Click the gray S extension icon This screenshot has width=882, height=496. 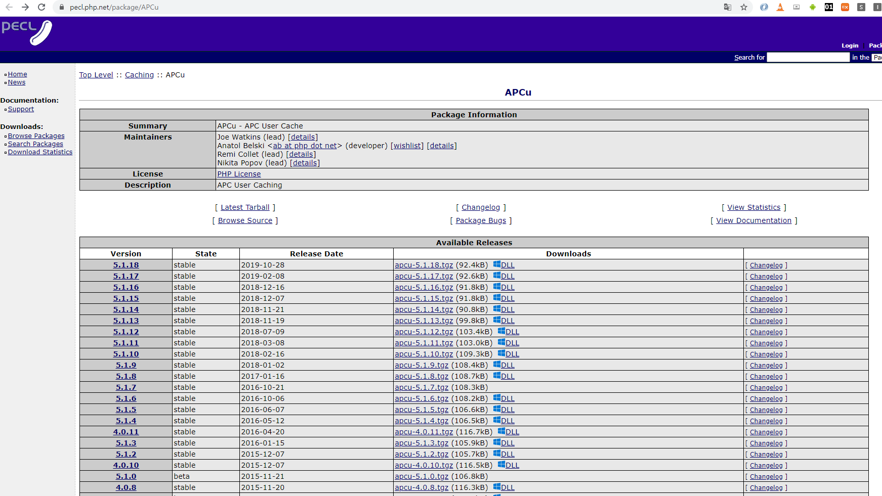(861, 7)
